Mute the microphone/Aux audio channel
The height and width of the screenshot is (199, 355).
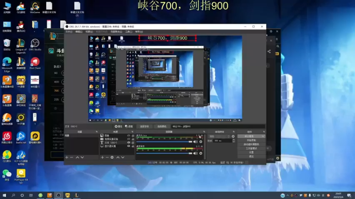coord(195,142)
